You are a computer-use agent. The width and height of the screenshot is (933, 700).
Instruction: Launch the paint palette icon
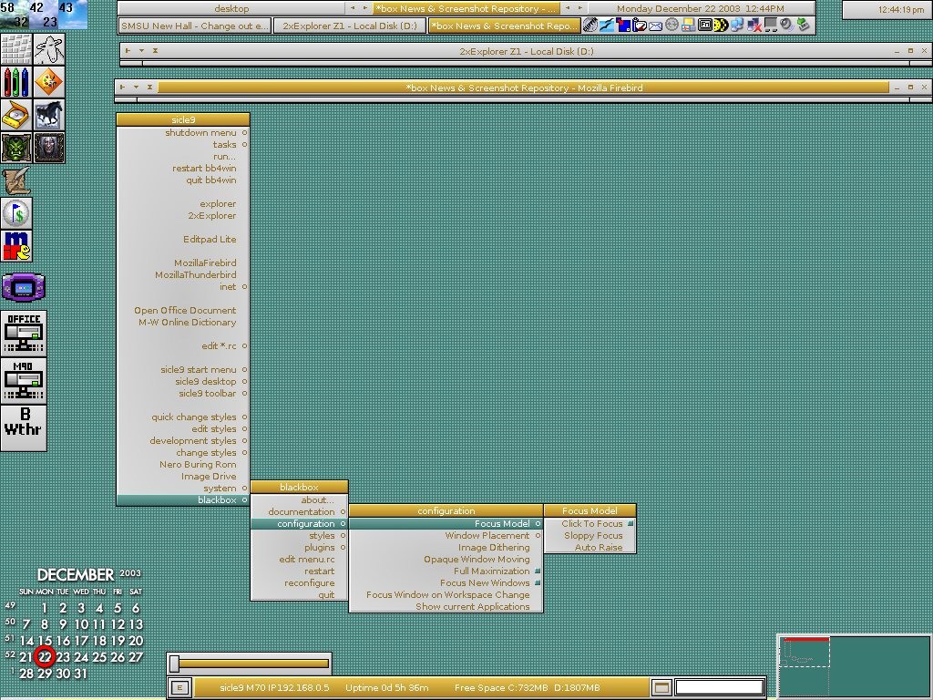(x=49, y=82)
